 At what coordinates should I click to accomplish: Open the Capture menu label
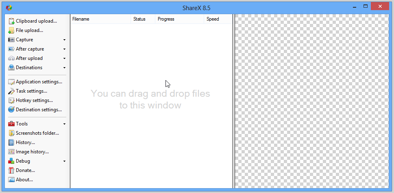point(24,40)
